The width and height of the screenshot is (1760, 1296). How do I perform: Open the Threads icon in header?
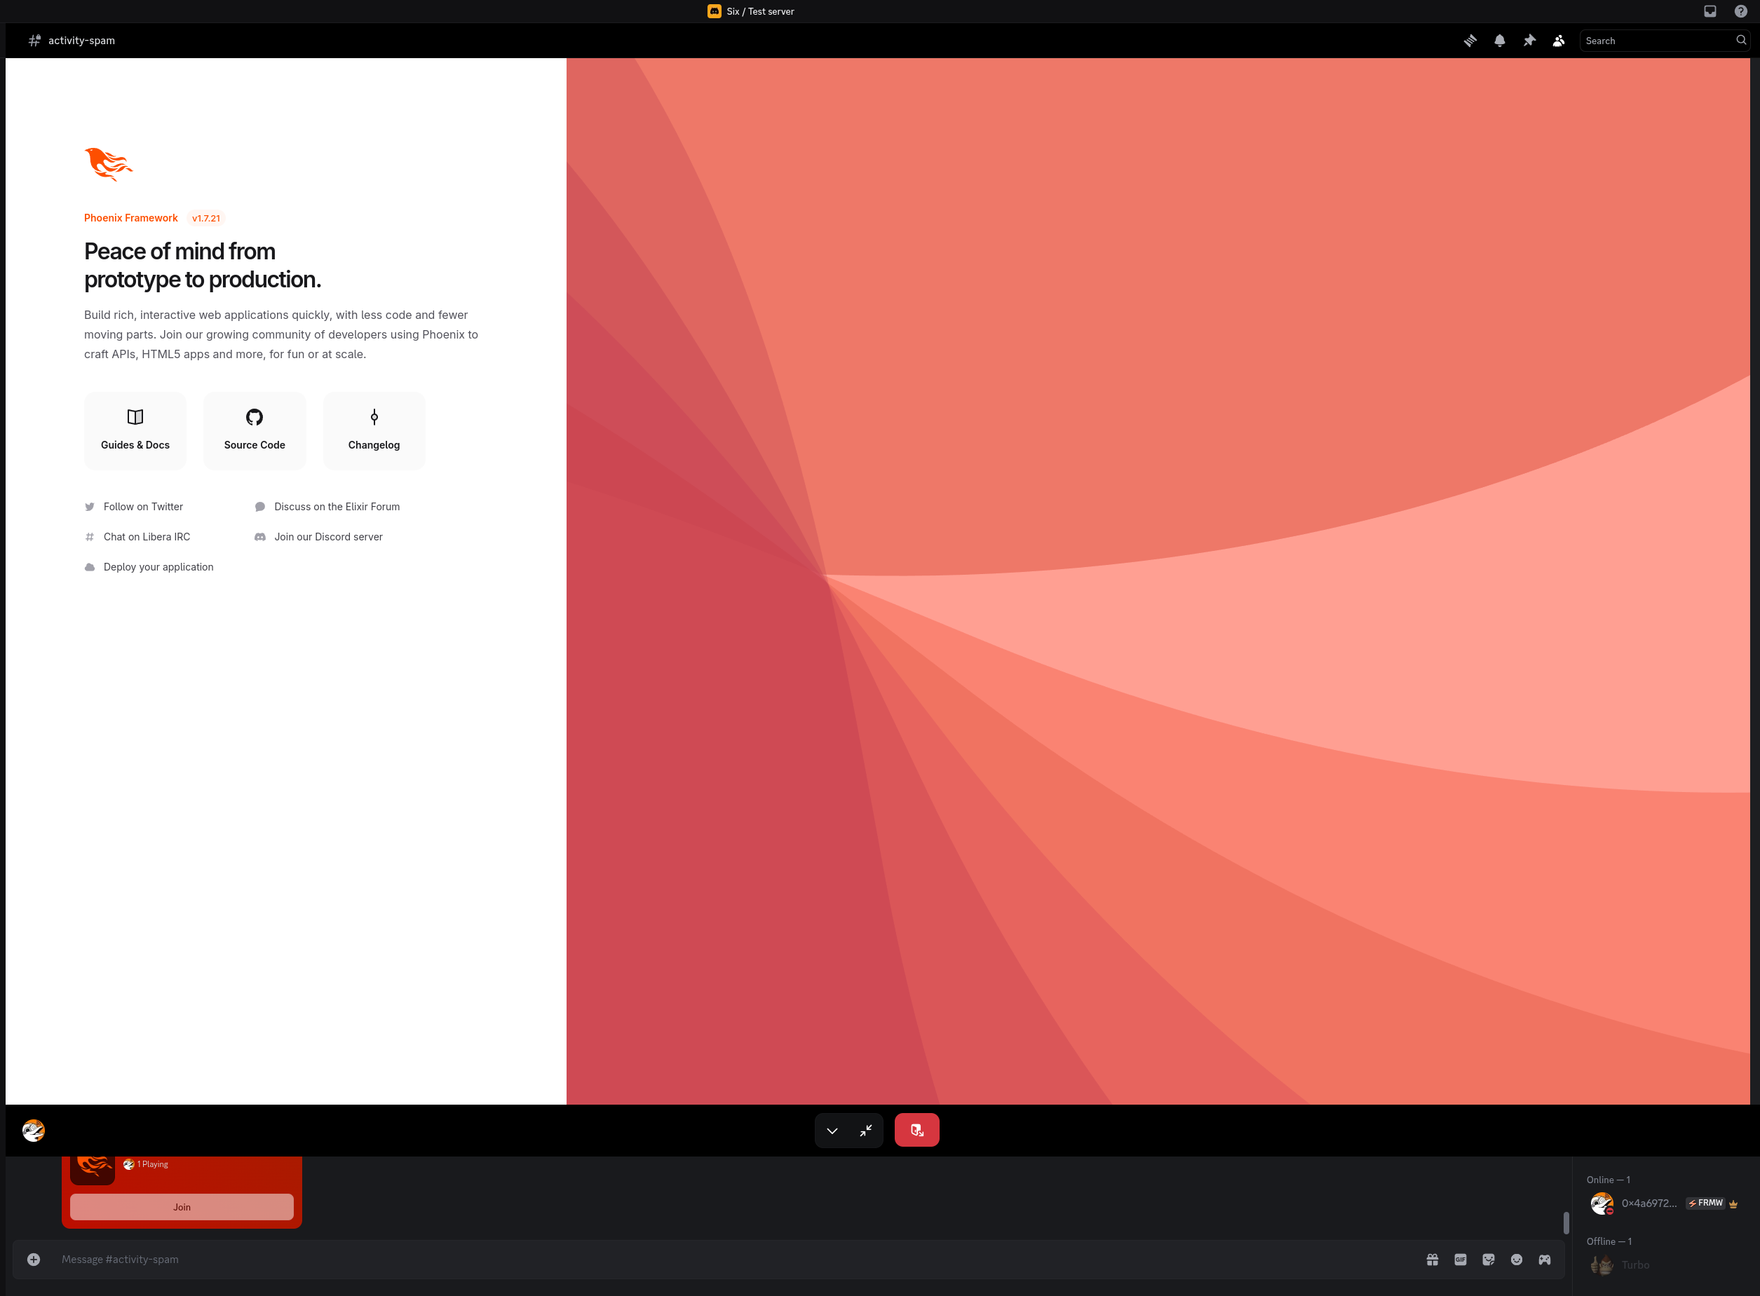(1470, 41)
